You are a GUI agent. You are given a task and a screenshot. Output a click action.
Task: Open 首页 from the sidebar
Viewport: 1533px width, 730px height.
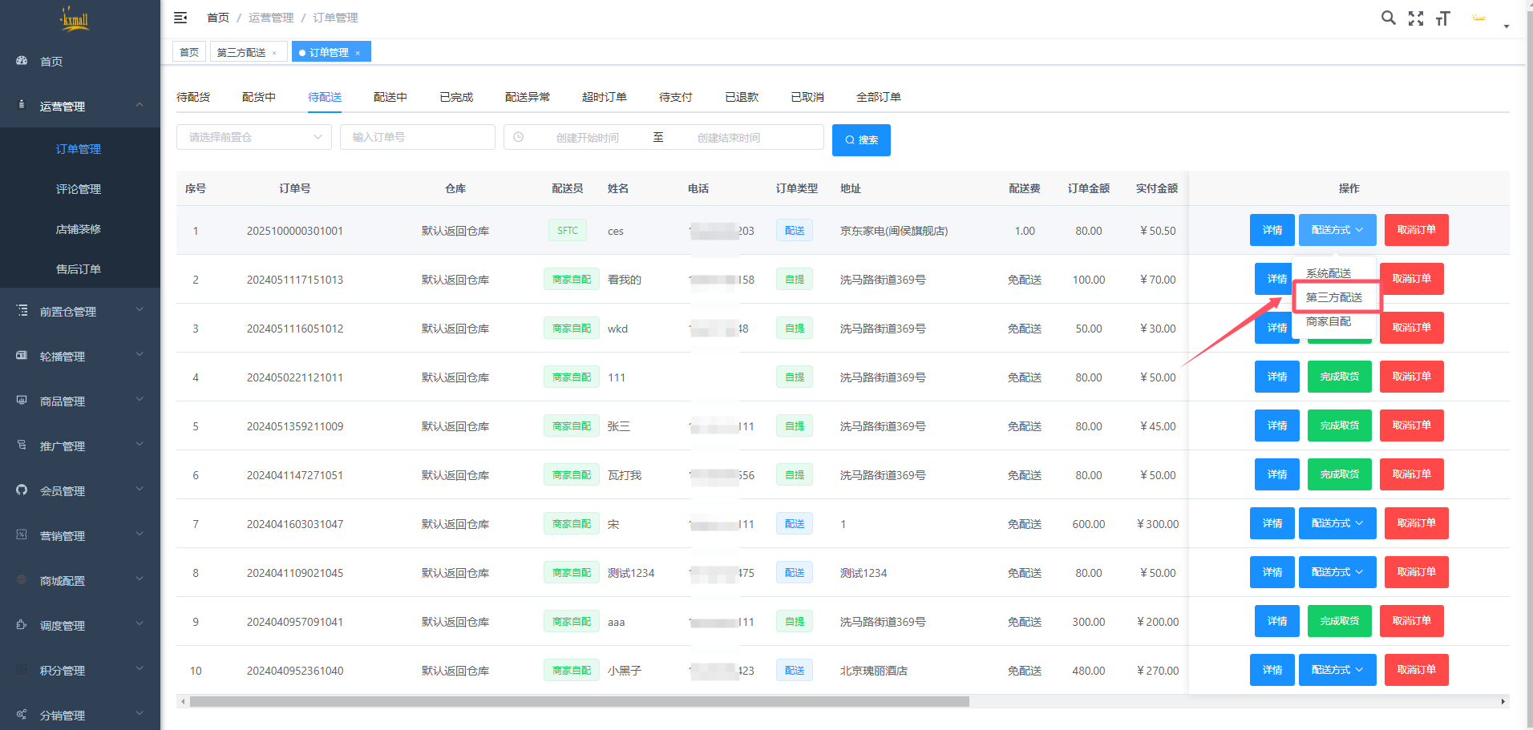click(51, 62)
